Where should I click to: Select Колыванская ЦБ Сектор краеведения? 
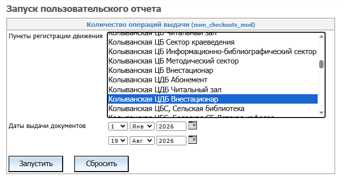click(213, 42)
